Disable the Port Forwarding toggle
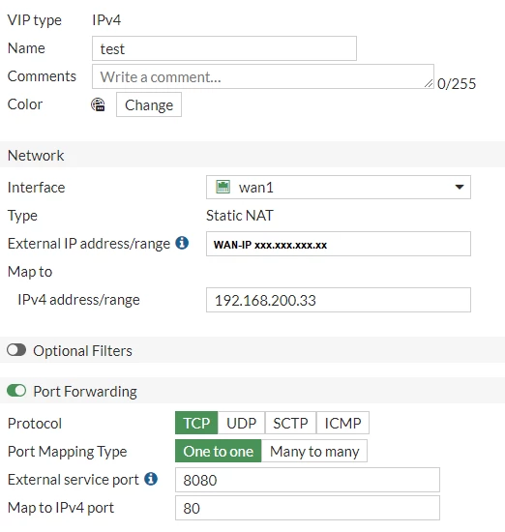505x532 pixels. click(16, 390)
